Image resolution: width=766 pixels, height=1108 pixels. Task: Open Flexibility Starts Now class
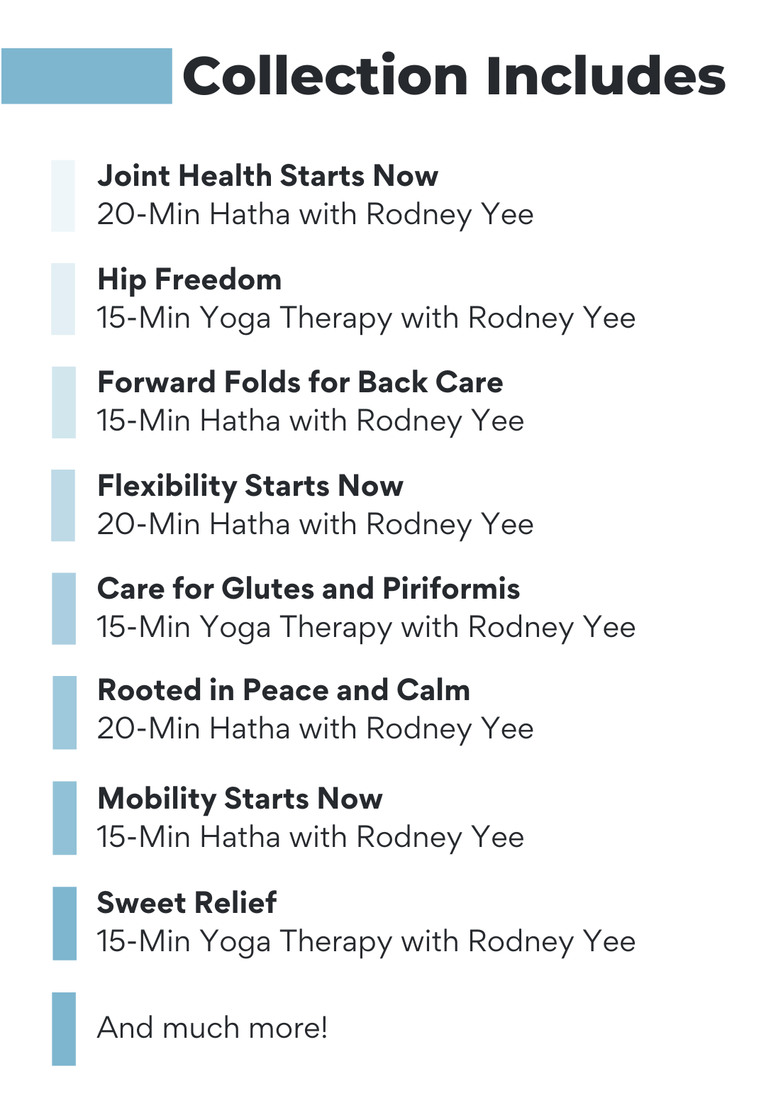pos(250,486)
